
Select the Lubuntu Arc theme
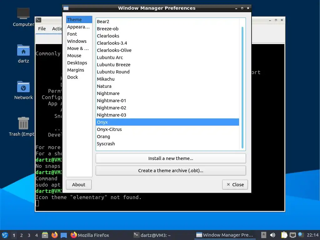tap(167, 57)
